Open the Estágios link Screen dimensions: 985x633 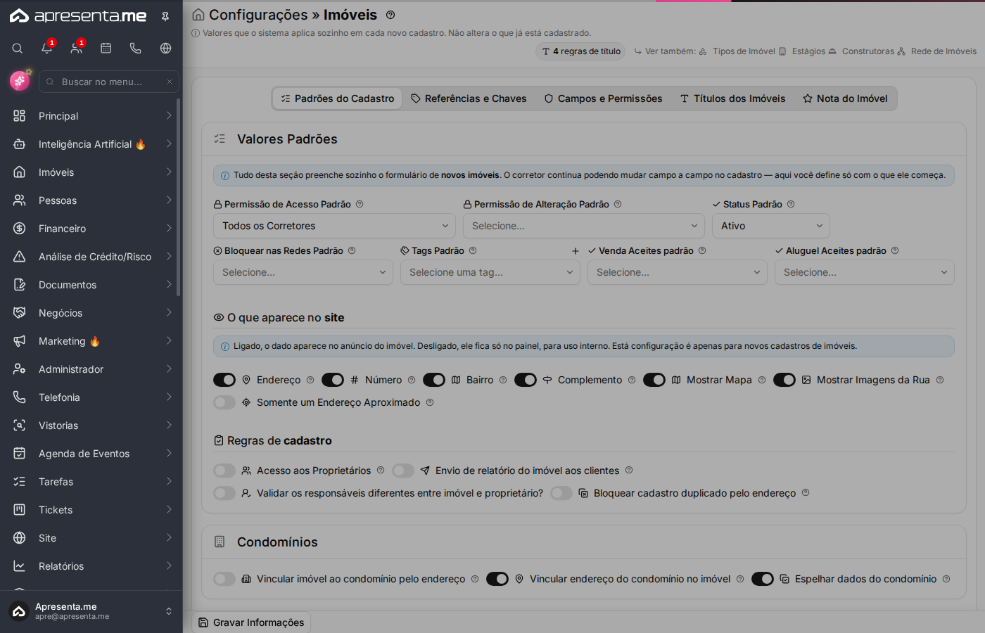802,51
